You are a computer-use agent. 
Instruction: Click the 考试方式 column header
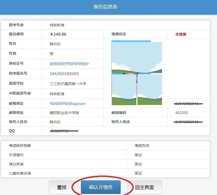(142, 146)
